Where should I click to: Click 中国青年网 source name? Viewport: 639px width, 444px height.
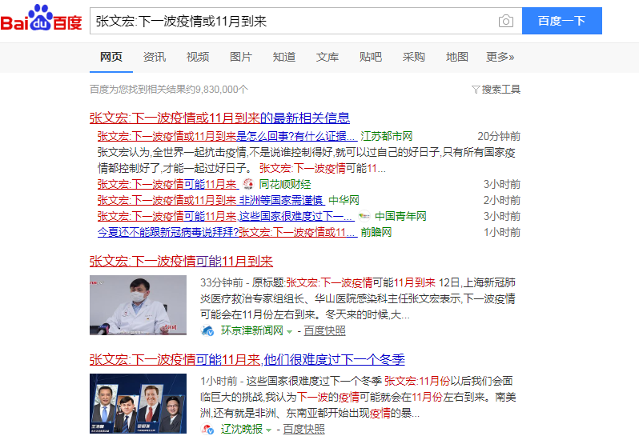(x=400, y=216)
